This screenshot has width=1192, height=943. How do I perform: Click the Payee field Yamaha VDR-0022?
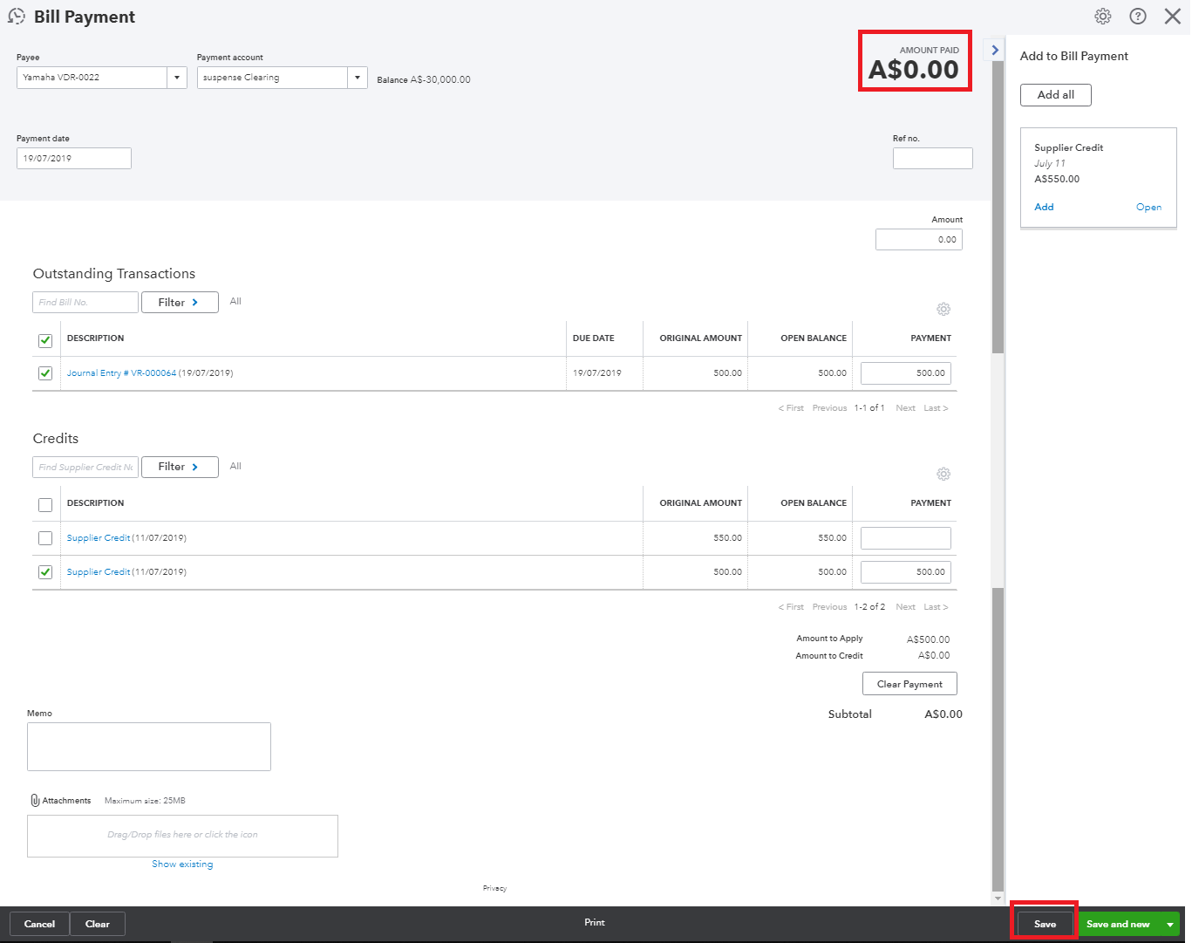92,78
